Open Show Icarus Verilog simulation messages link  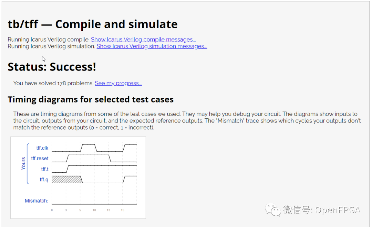[x=152, y=46]
